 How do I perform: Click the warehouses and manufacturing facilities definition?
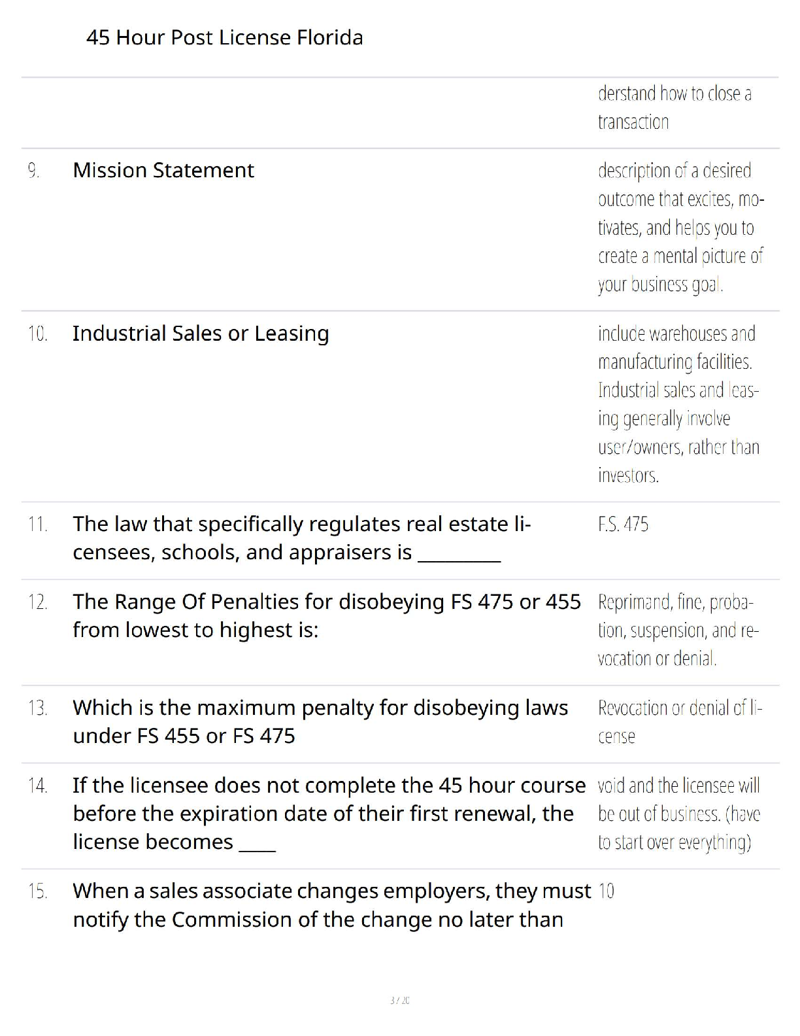click(678, 404)
